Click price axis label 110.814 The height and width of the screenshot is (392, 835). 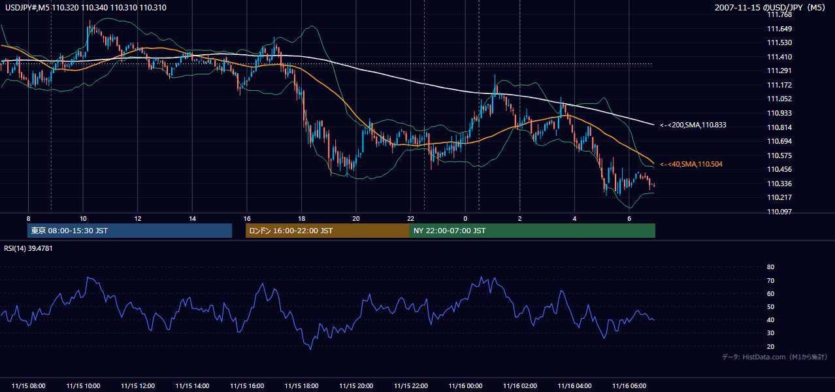point(779,127)
